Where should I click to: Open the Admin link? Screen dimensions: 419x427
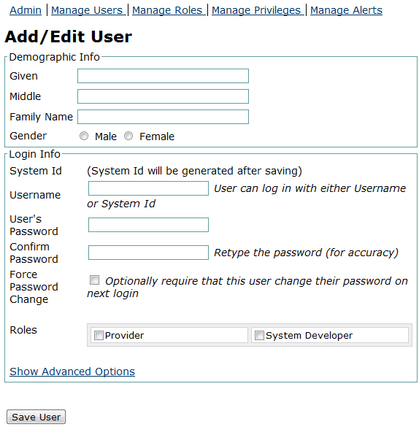[x=26, y=10]
